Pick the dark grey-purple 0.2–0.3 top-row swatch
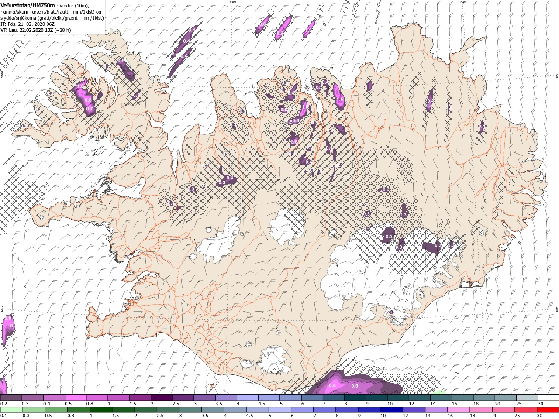 (11, 398)
